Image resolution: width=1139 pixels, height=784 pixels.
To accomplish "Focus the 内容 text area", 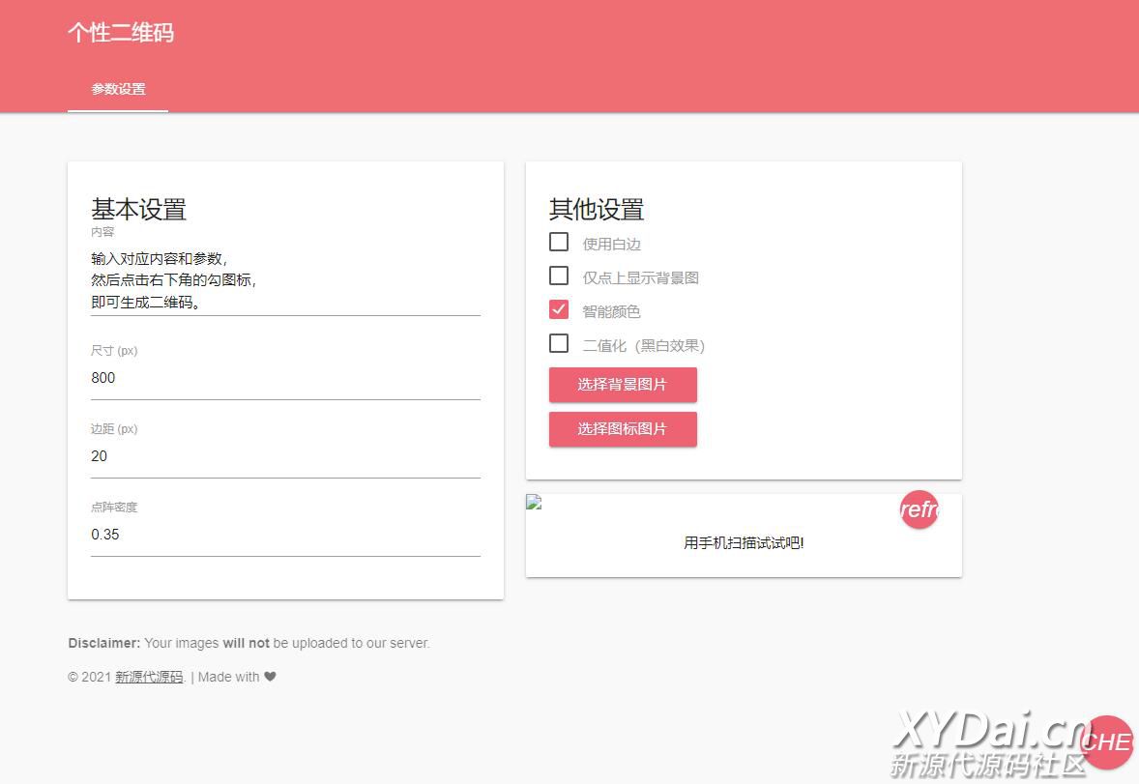I will click(x=285, y=280).
